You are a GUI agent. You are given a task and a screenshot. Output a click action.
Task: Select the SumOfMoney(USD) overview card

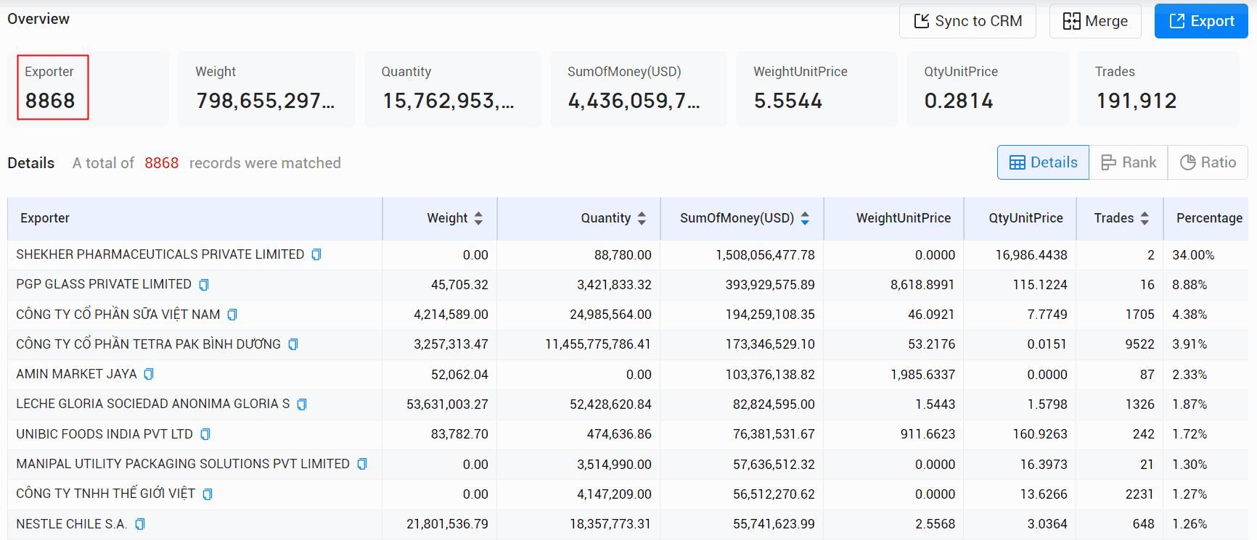point(639,89)
